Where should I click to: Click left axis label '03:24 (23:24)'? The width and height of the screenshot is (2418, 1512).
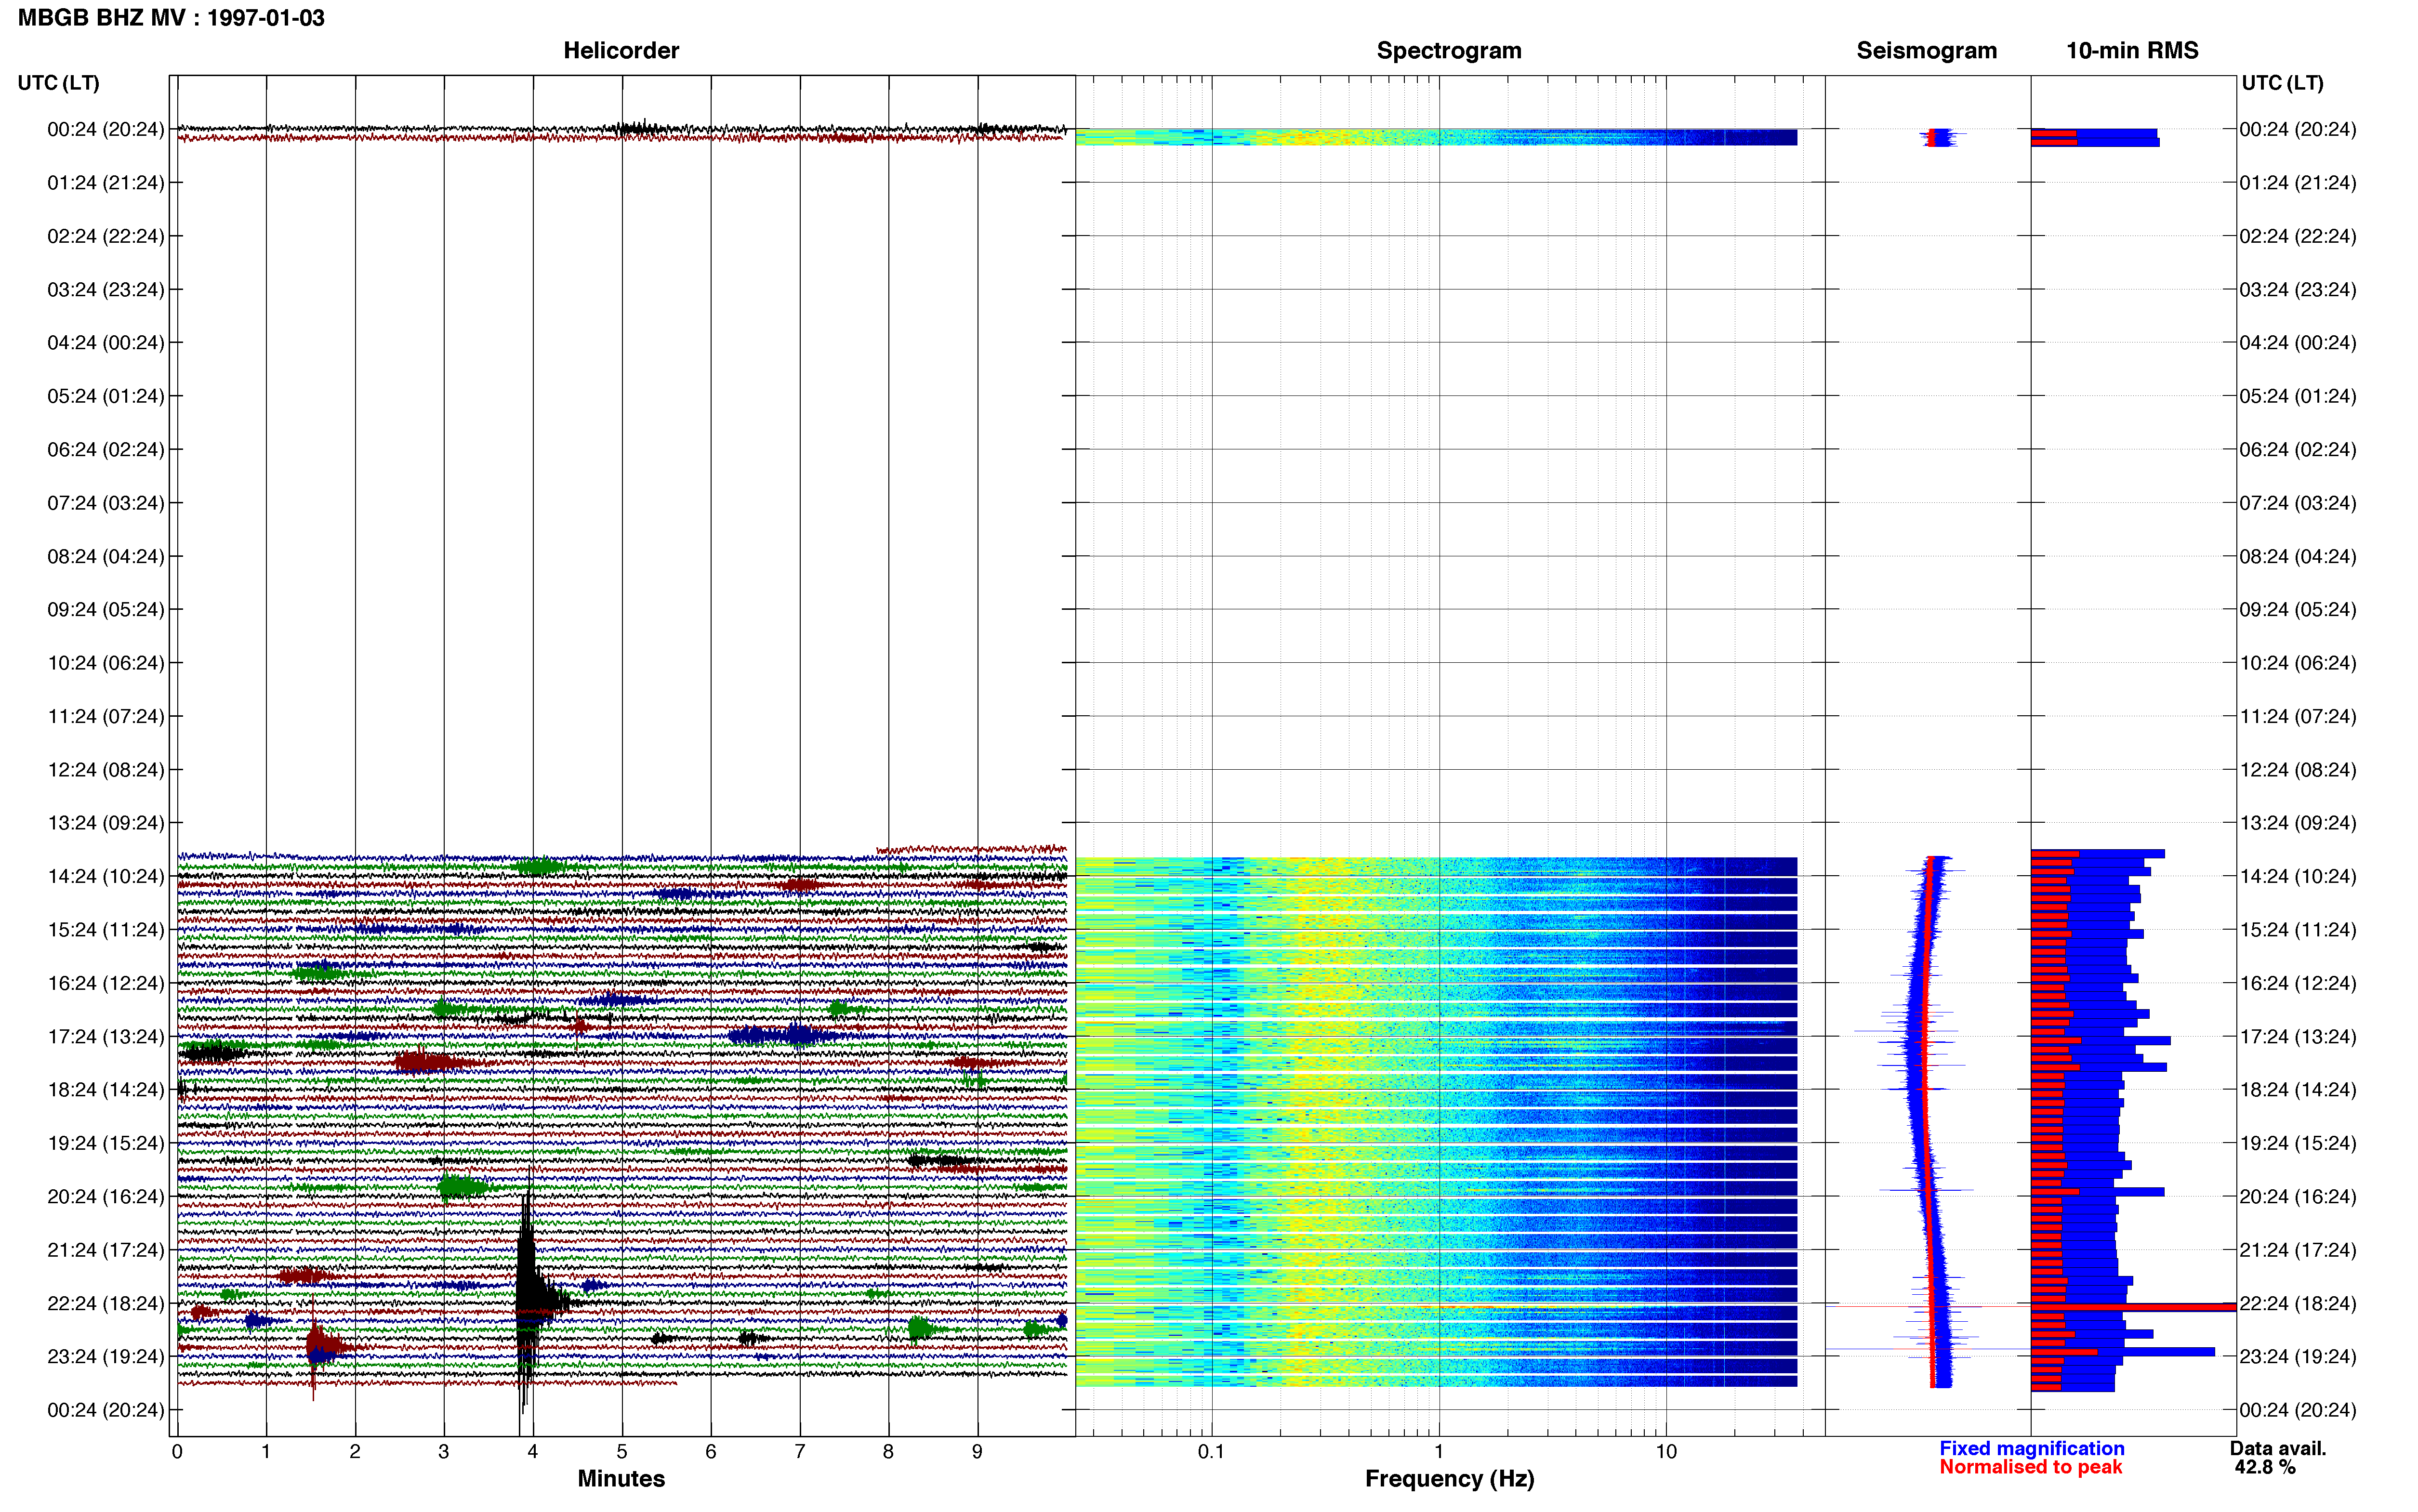click(x=106, y=290)
